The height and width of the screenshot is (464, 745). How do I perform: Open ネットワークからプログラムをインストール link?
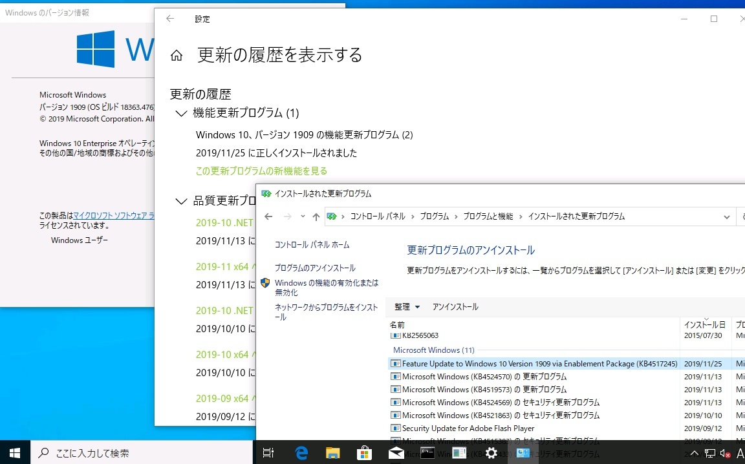click(327, 312)
